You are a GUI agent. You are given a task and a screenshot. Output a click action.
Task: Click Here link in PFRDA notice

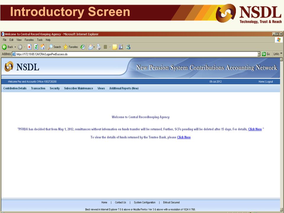coord(255,129)
